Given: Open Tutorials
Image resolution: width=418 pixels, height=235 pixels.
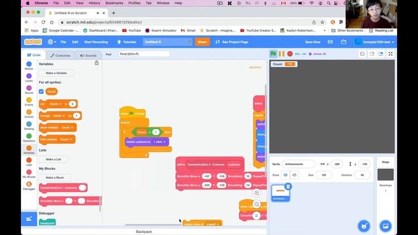Looking at the screenshot, I should click(127, 42).
